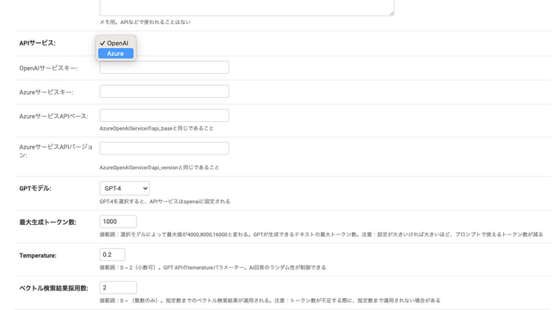The image size is (559, 310).
Task: Select the ベクトル検索結果採用数 field showing 2
Action: 118,288
